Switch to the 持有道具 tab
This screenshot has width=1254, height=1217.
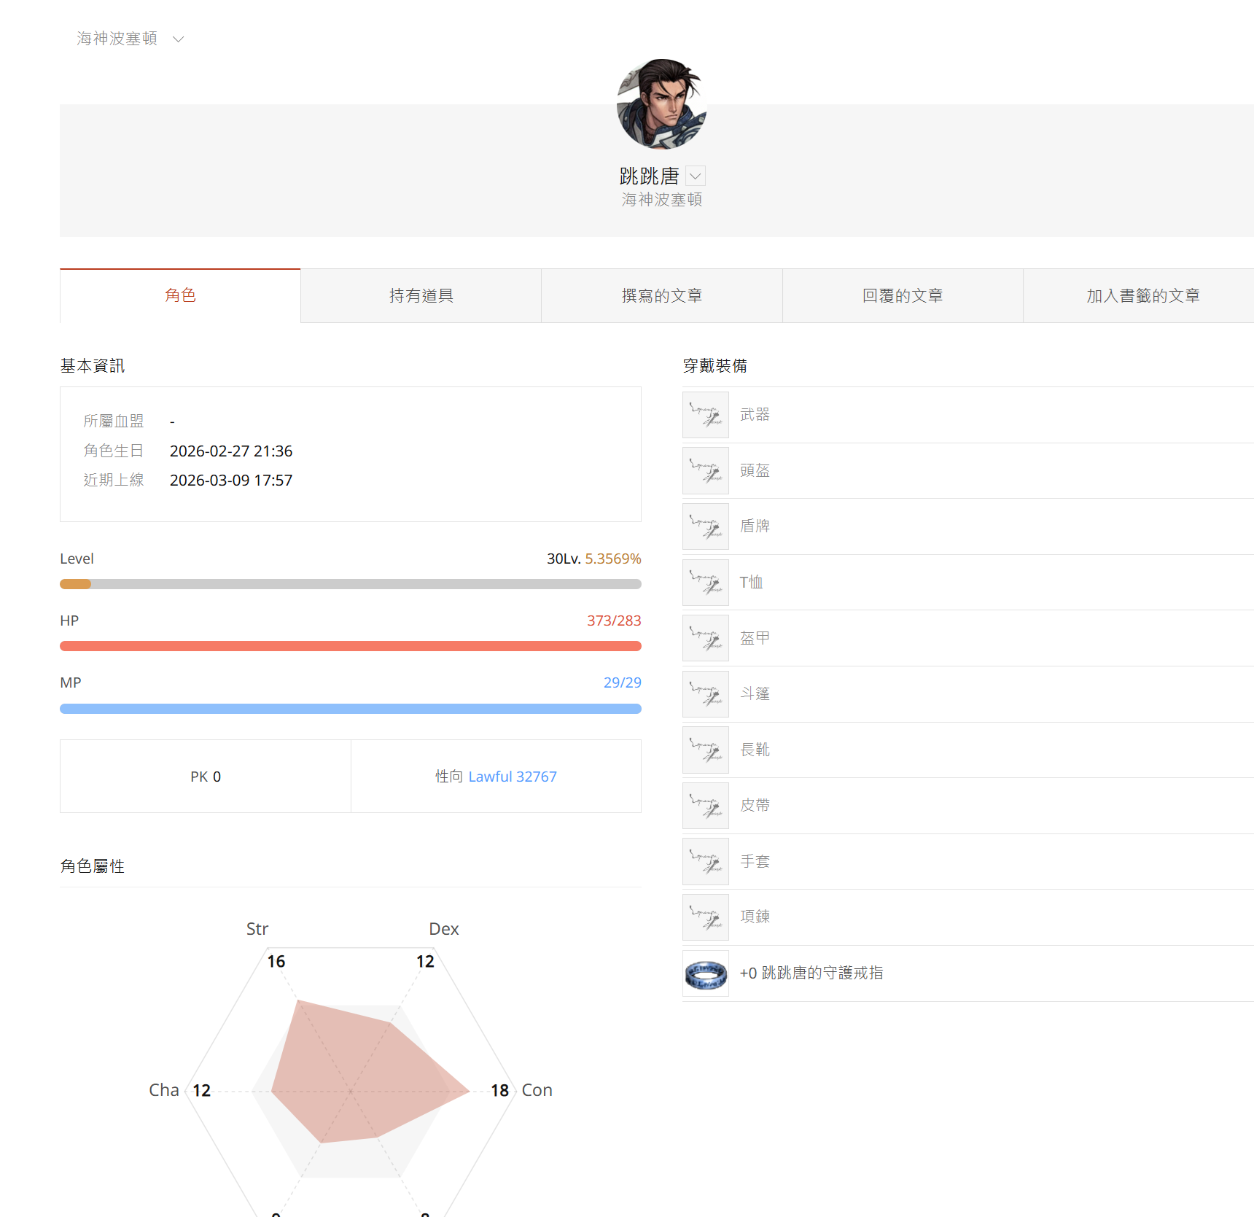click(421, 296)
